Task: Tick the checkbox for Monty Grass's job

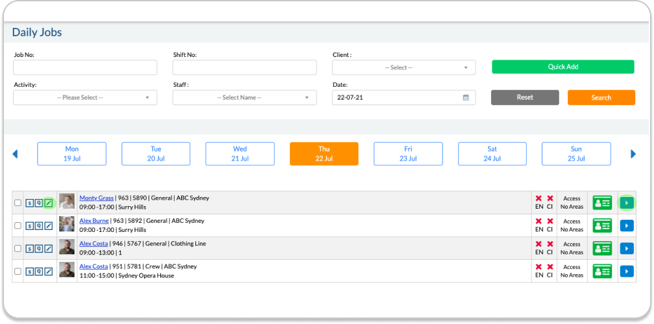Action: coord(18,203)
